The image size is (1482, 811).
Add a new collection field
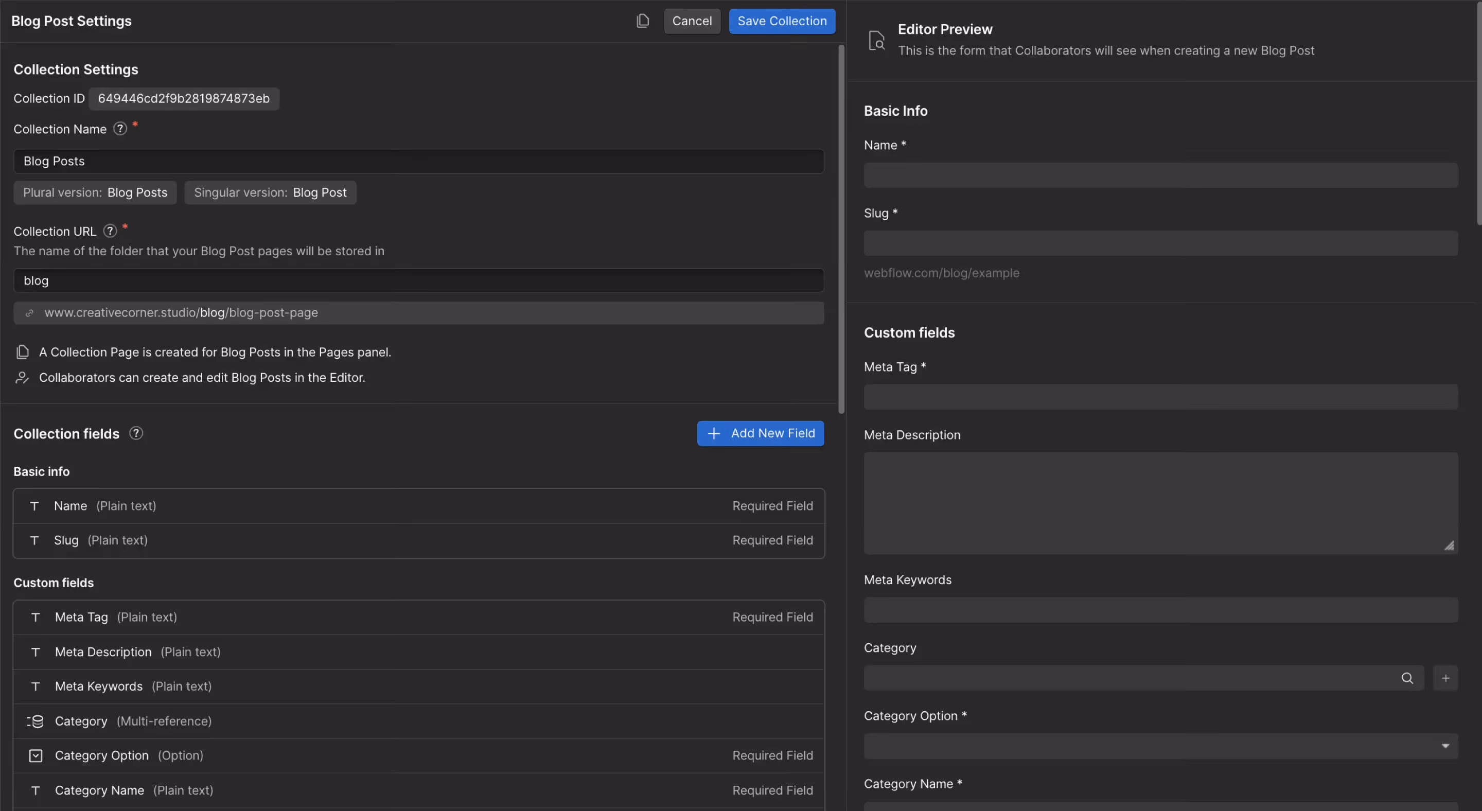pos(761,433)
